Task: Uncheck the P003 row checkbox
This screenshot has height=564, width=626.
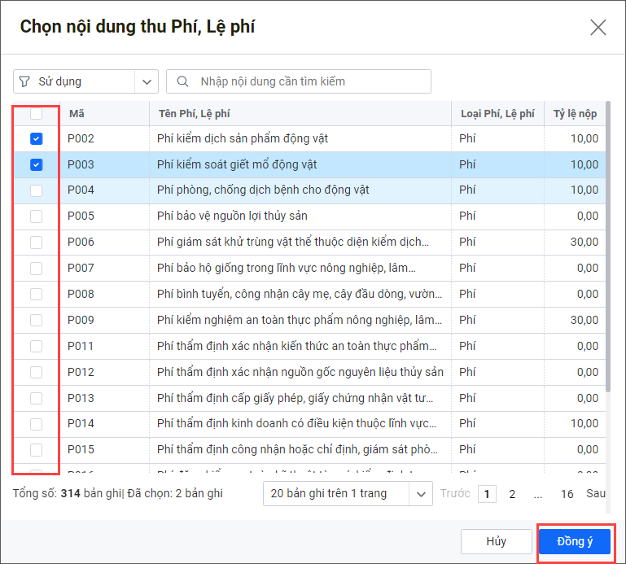Action: pyautogui.click(x=36, y=165)
